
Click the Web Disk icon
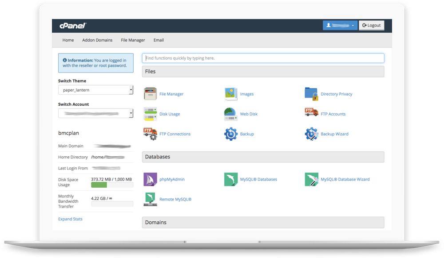[x=231, y=114]
